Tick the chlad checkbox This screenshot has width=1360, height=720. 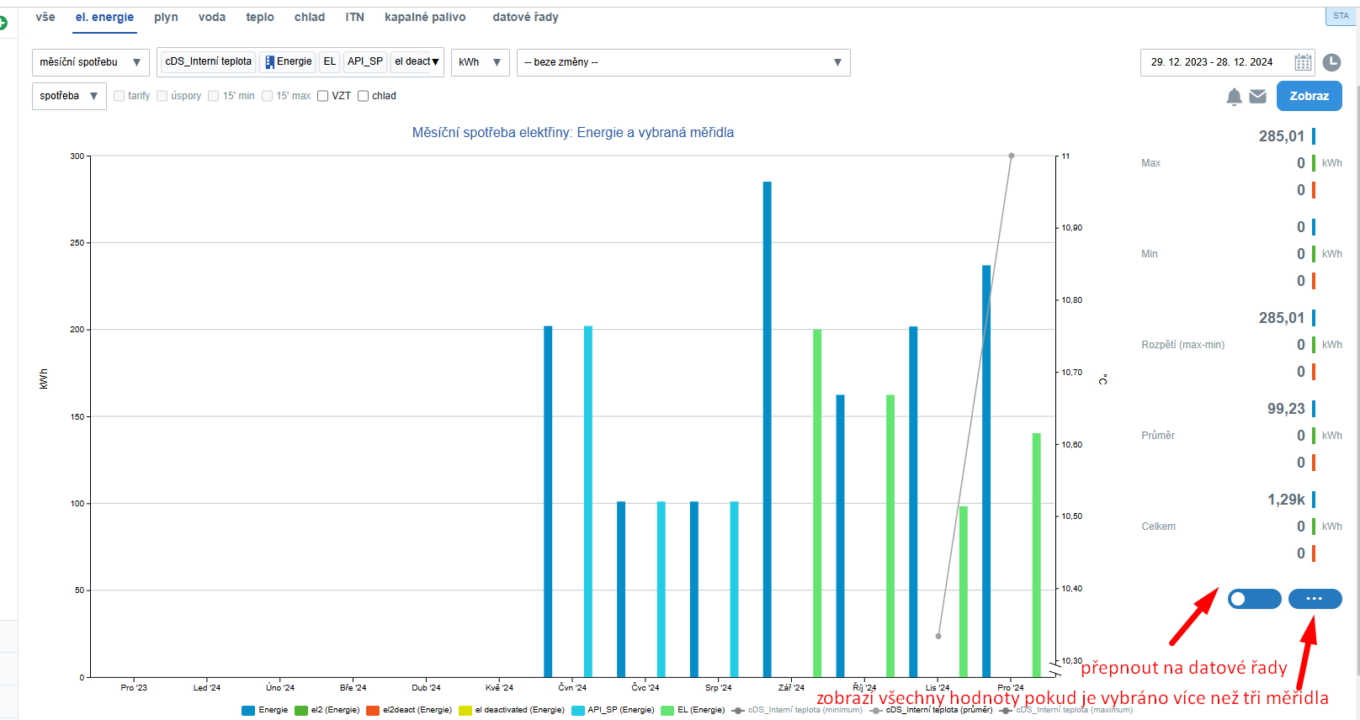point(364,96)
